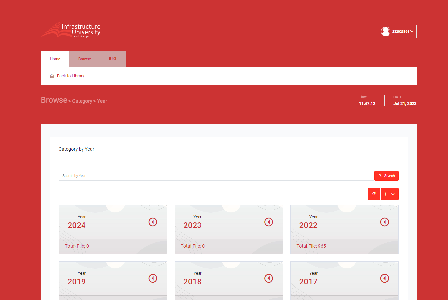Focus the Search by Year input field
This screenshot has width=448, height=300.
pyautogui.click(x=217, y=176)
